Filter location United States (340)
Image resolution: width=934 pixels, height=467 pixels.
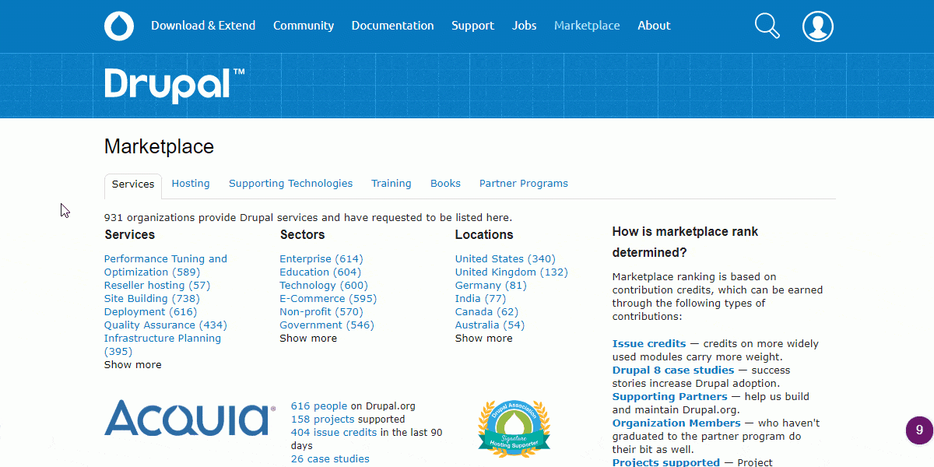(506, 259)
